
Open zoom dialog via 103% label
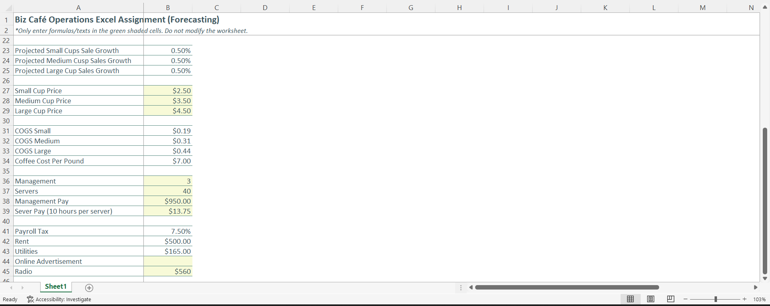click(x=759, y=299)
